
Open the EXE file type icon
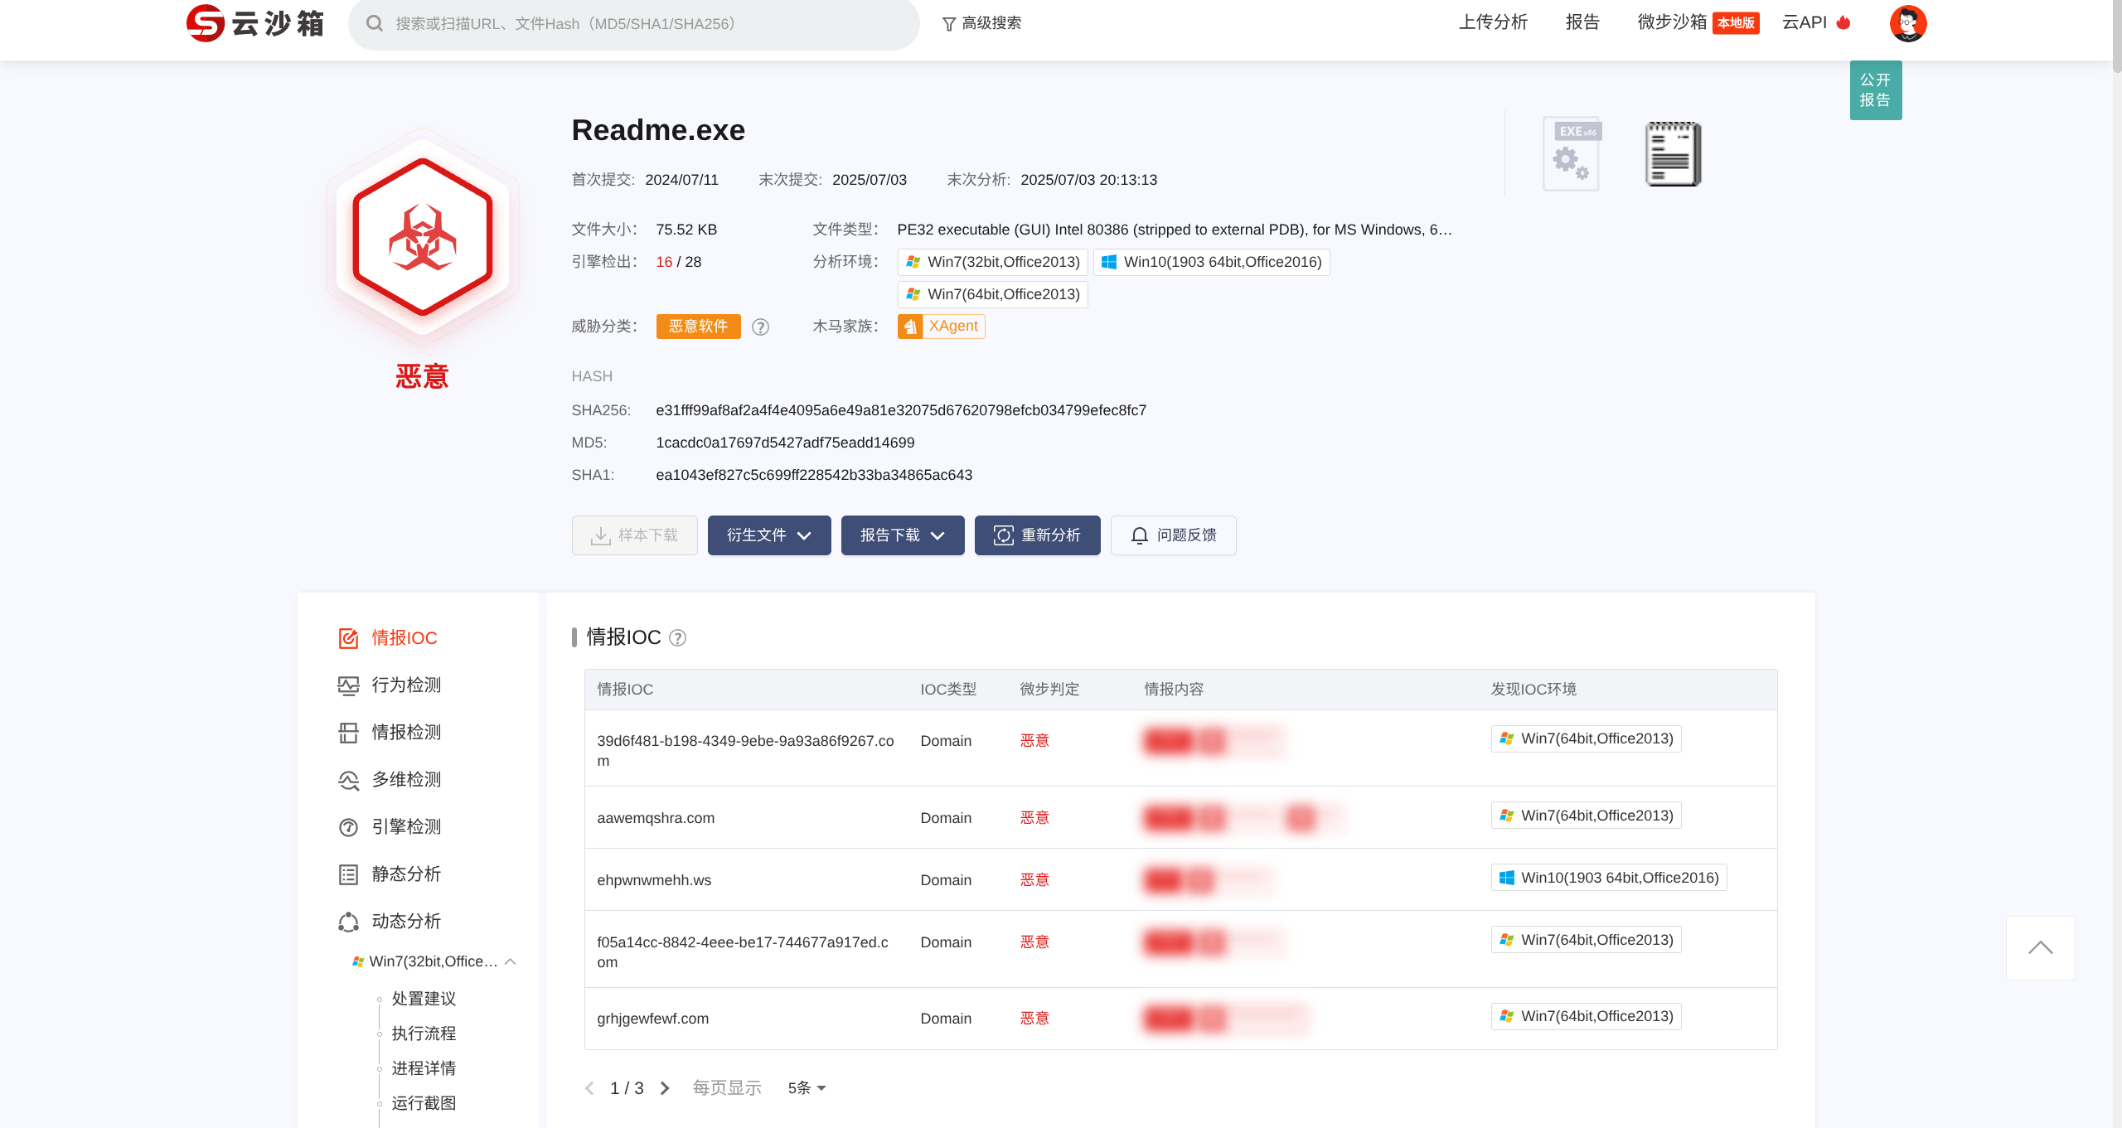[x=1572, y=153]
